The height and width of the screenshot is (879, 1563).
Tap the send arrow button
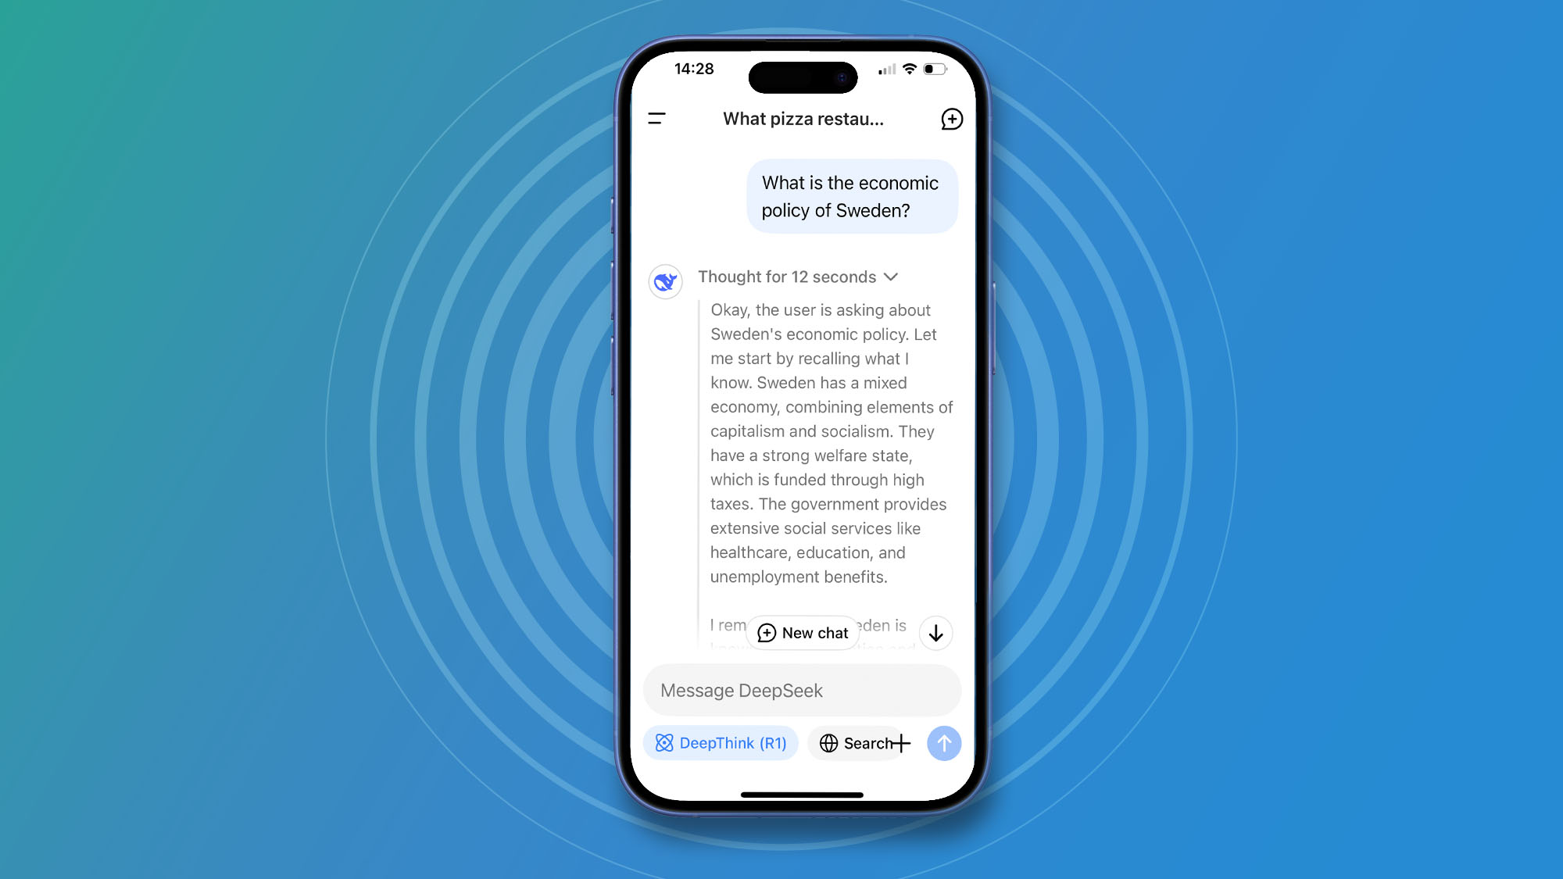[x=943, y=743]
